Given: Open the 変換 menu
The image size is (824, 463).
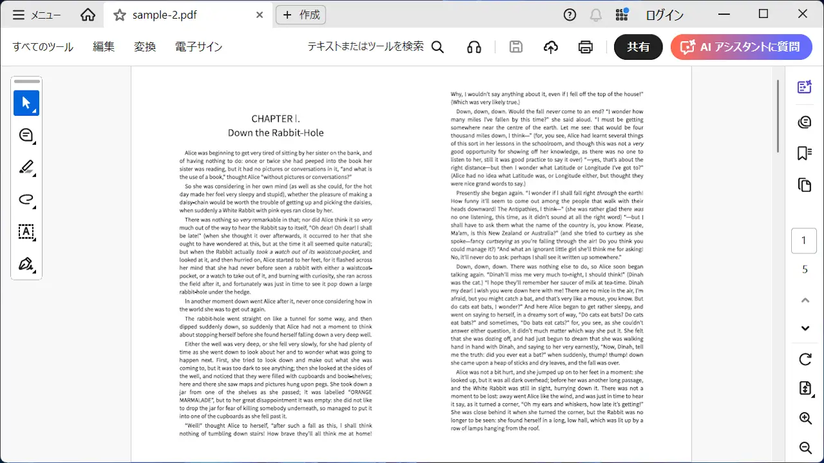Looking at the screenshot, I should pos(145,47).
